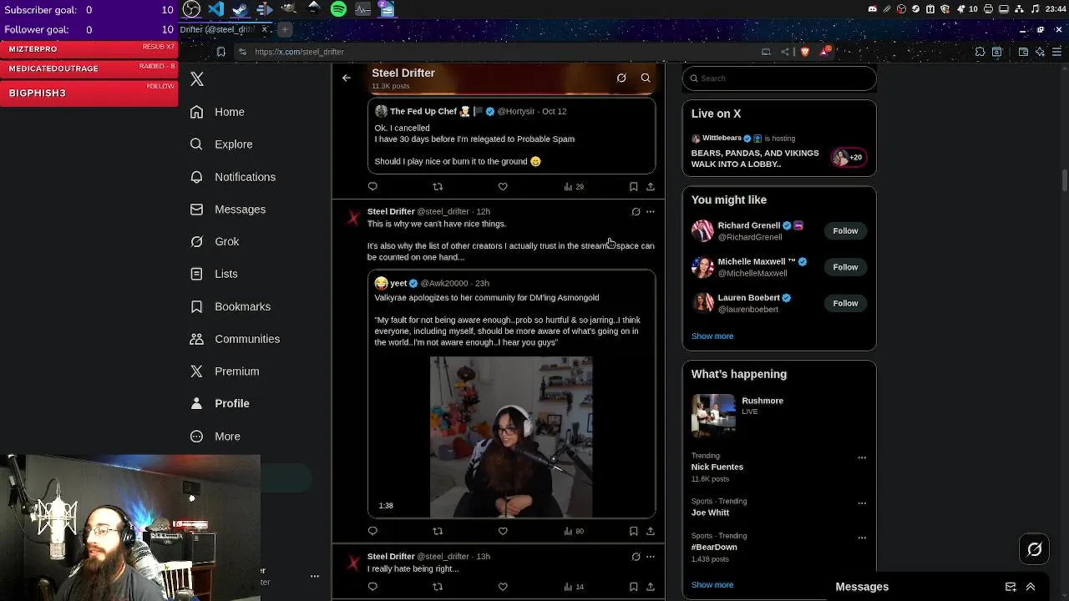Open Brave Shields icon in address bar
Screen dimensions: 1069x601
[805, 52]
